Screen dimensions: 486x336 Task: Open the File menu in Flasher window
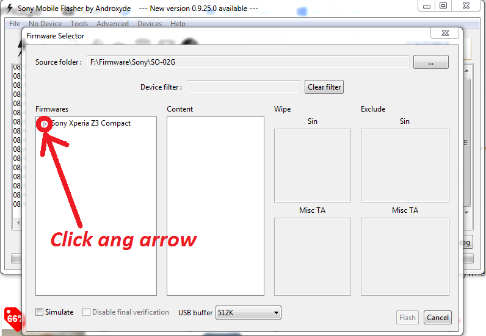15,24
